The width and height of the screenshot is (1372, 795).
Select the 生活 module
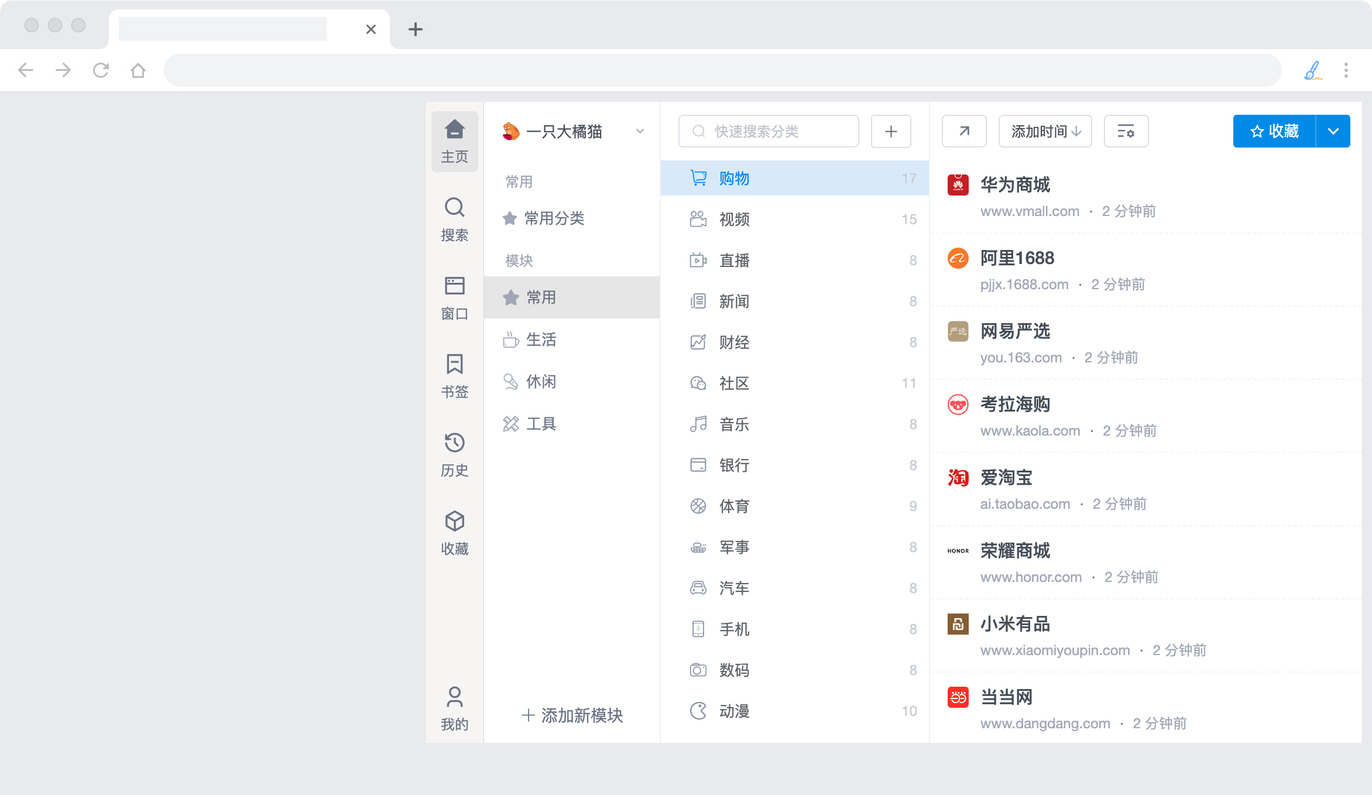[x=572, y=340]
